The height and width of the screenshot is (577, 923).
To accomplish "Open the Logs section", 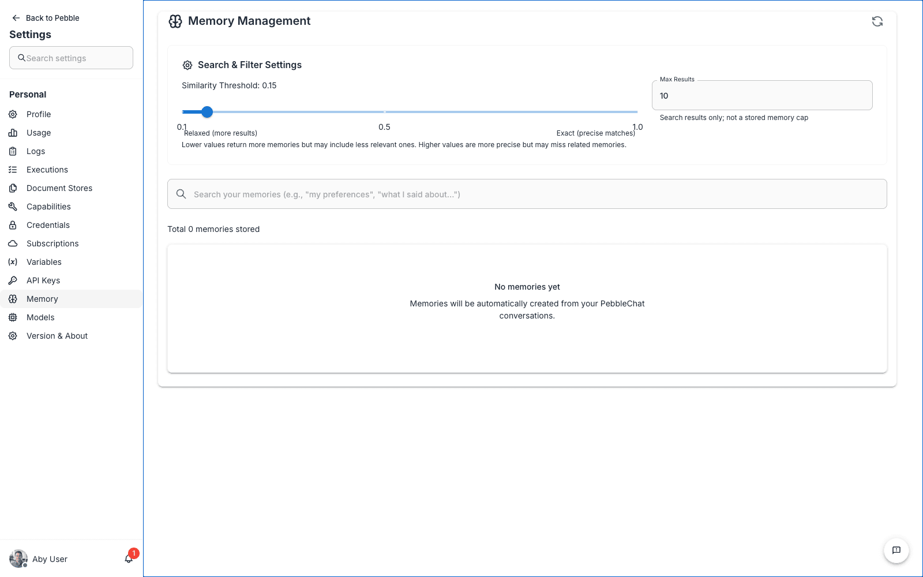I will click(72, 151).
